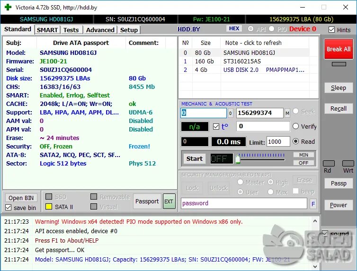
Task: Click the red Break All button
Action: 339,49
